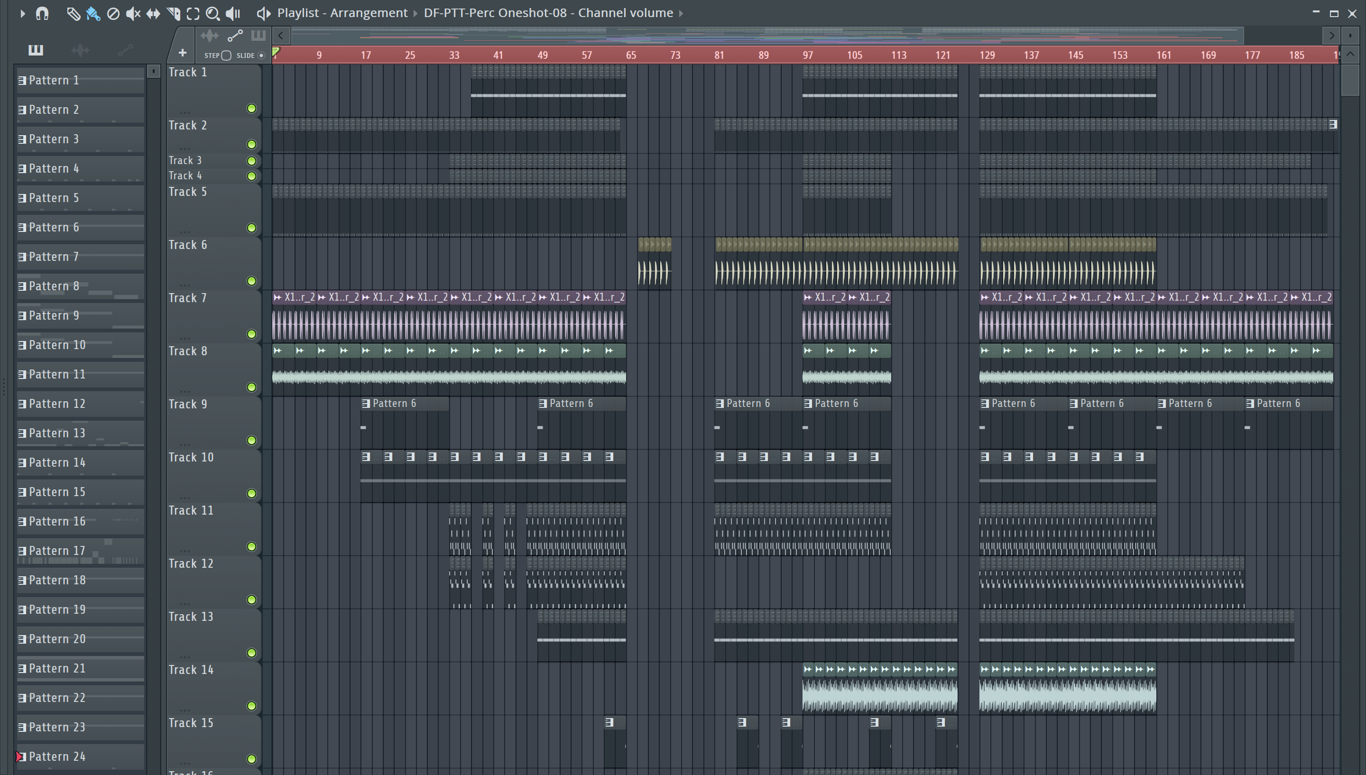Viewport: 1366px width, 775px height.
Task: Click the Pattern 1 icon in picker
Action: point(22,80)
